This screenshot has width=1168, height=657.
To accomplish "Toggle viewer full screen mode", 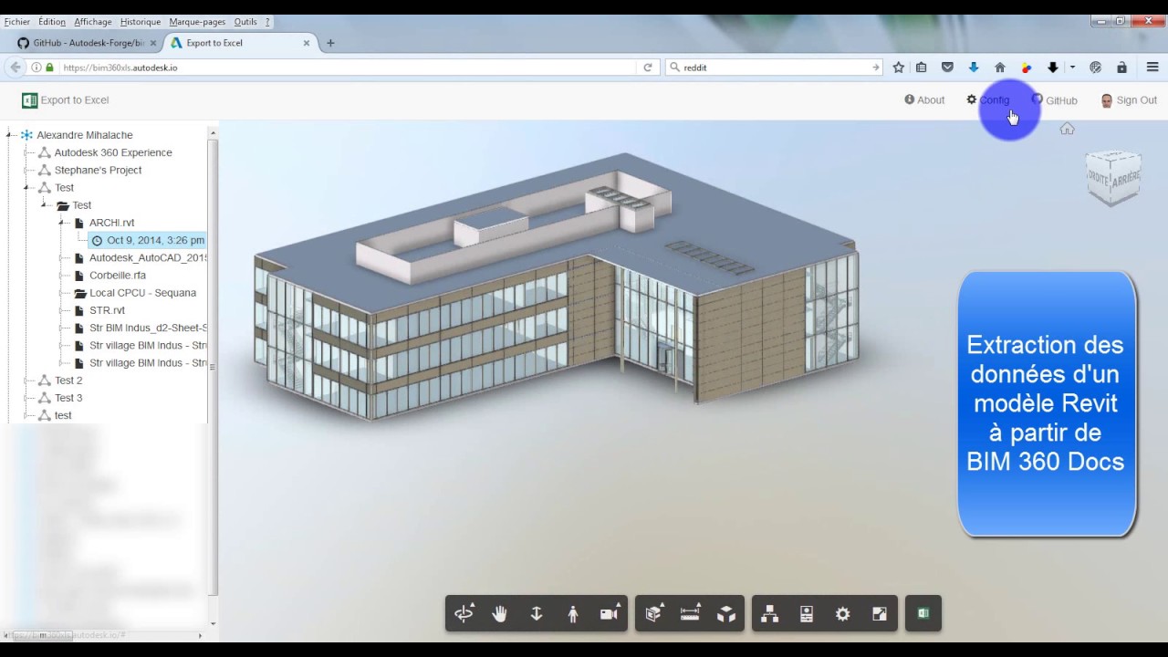I will tap(880, 614).
